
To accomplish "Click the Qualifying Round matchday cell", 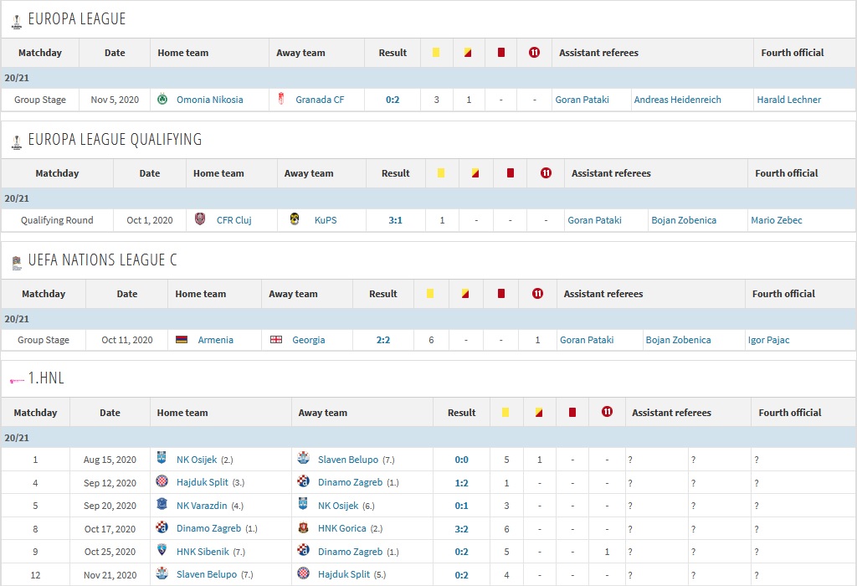I will tap(57, 220).
